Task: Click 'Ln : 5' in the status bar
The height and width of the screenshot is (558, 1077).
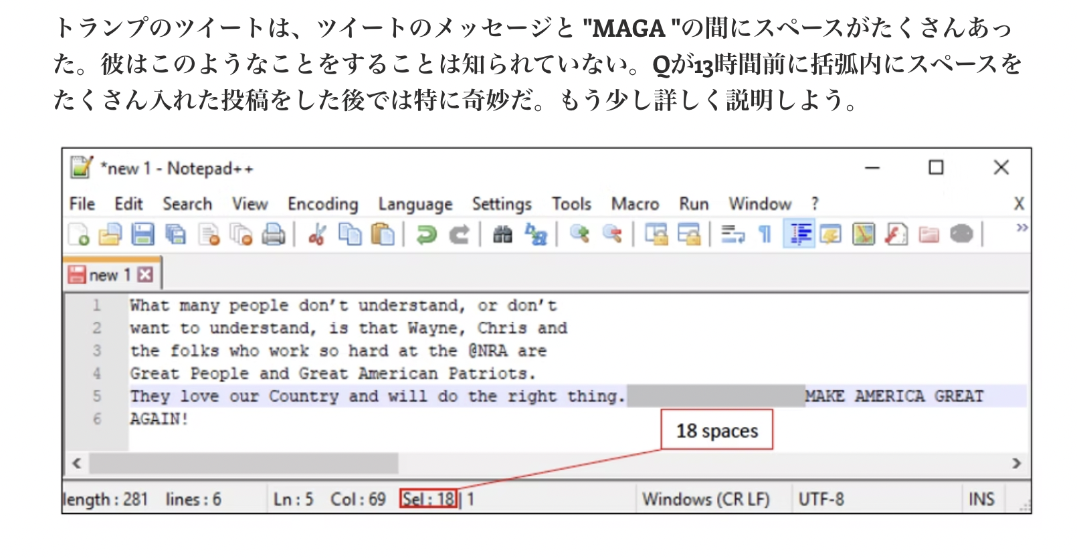Action: (x=293, y=499)
